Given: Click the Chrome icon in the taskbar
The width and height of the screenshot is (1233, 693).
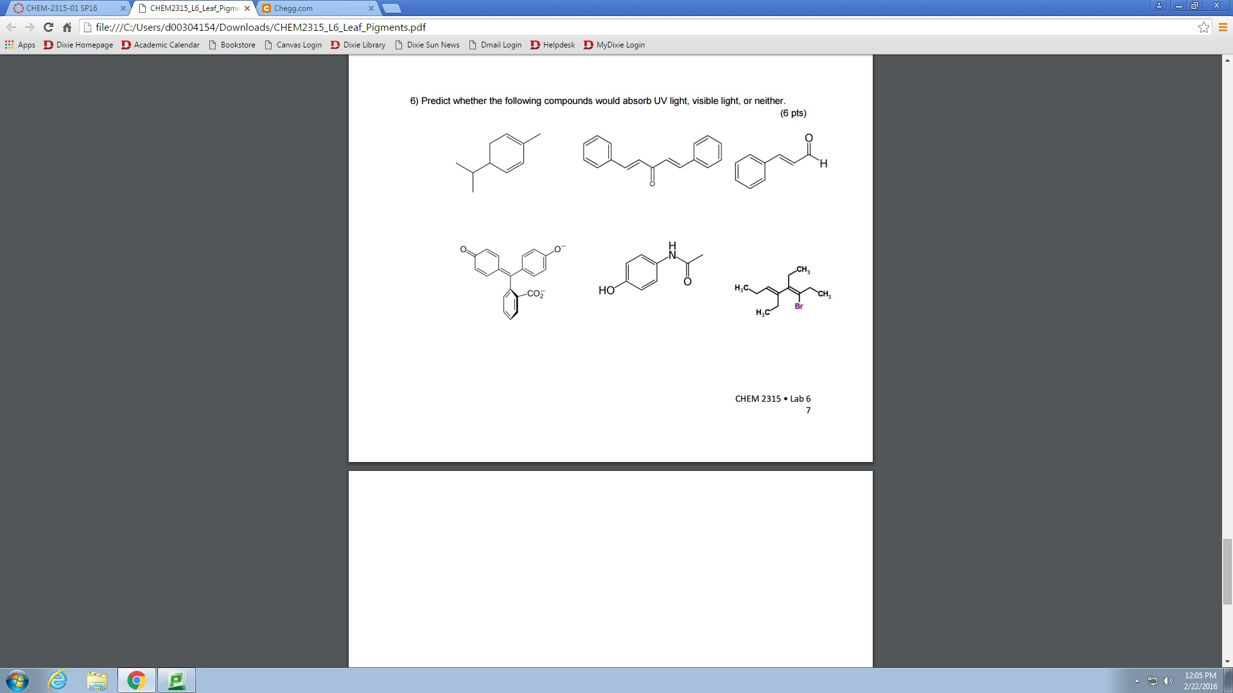Looking at the screenshot, I should (136, 680).
